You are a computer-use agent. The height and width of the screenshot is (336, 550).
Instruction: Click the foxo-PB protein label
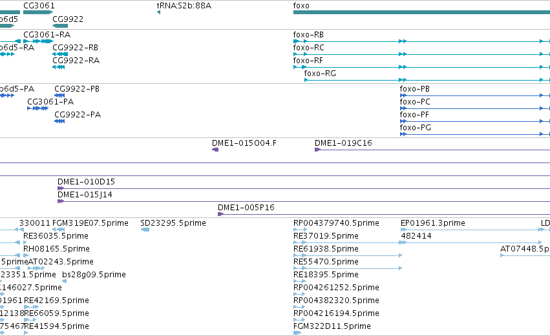(415, 89)
